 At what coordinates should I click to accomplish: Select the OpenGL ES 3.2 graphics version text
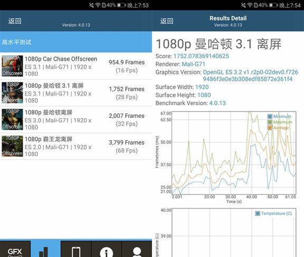point(250,75)
